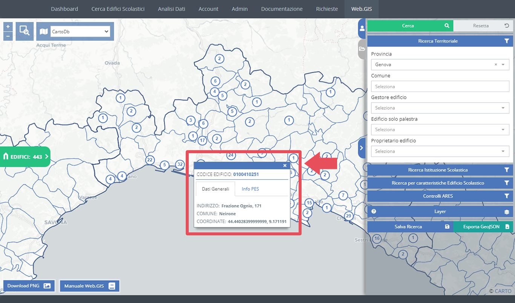Click the Esporta GeoJSON button

pos(483,227)
